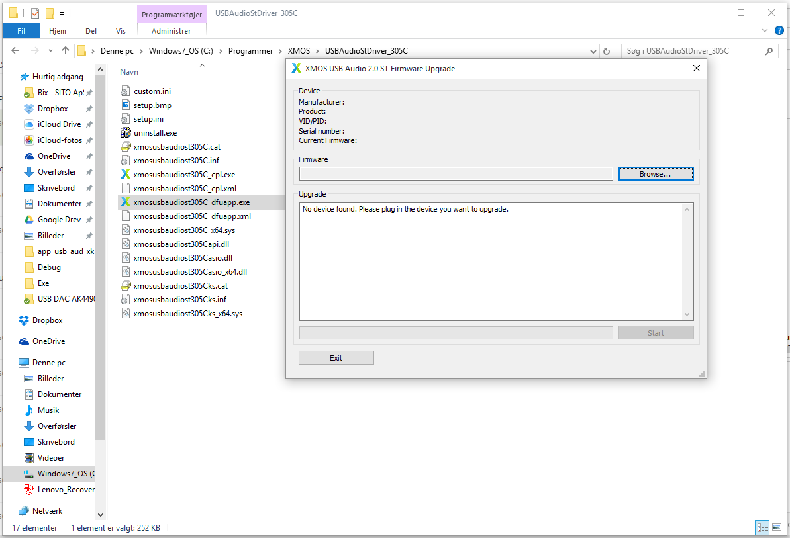Open Bix - SITO folder in sidebar

point(60,93)
